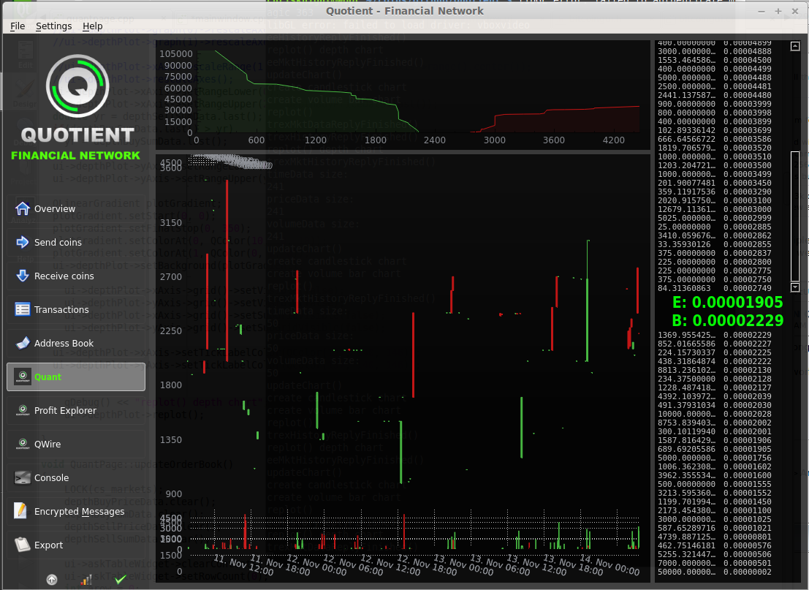Click the candlestick price chart
This screenshot has width=809, height=590.
403,330
